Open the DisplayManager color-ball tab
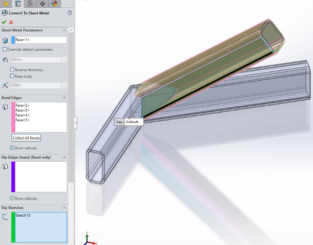 (54, 3)
